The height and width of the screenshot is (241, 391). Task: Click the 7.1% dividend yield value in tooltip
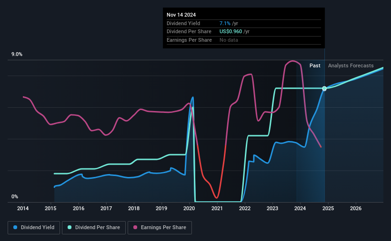[225, 23]
